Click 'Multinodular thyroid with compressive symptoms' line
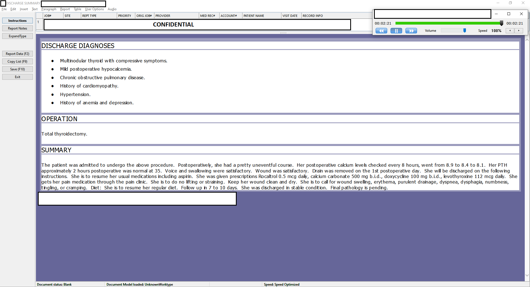Viewport: 530px width, 287px height. [x=114, y=61]
